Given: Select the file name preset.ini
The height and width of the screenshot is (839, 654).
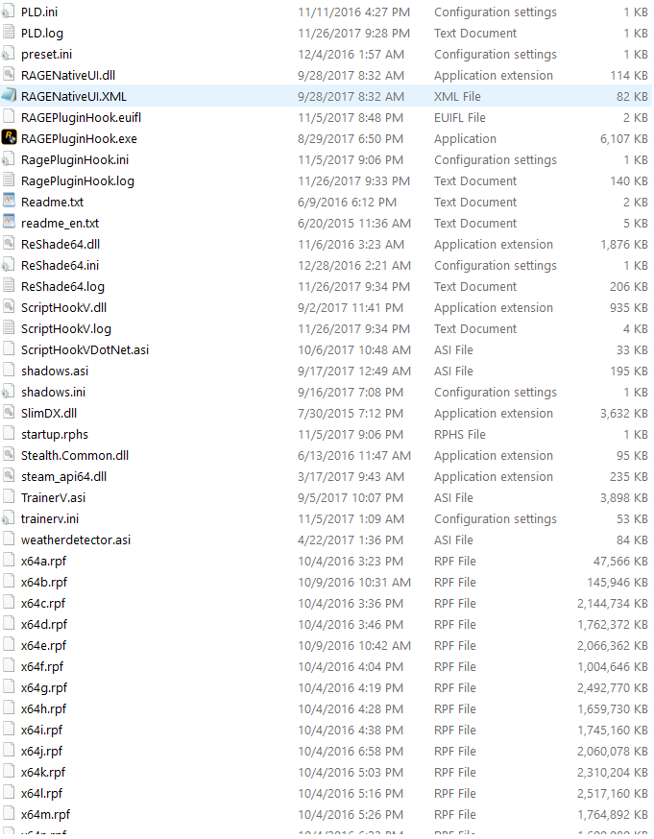Looking at the screenshot, I should click(x=46, y=54).
